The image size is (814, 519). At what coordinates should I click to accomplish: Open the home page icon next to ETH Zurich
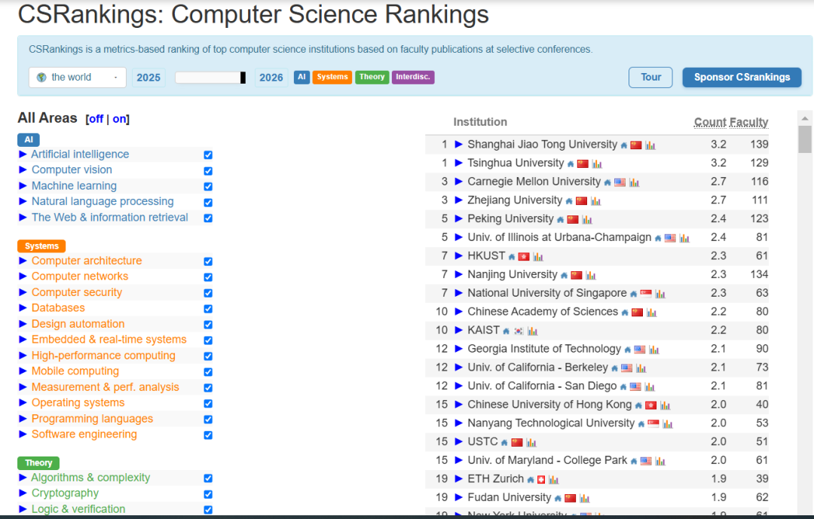(531, 480)
